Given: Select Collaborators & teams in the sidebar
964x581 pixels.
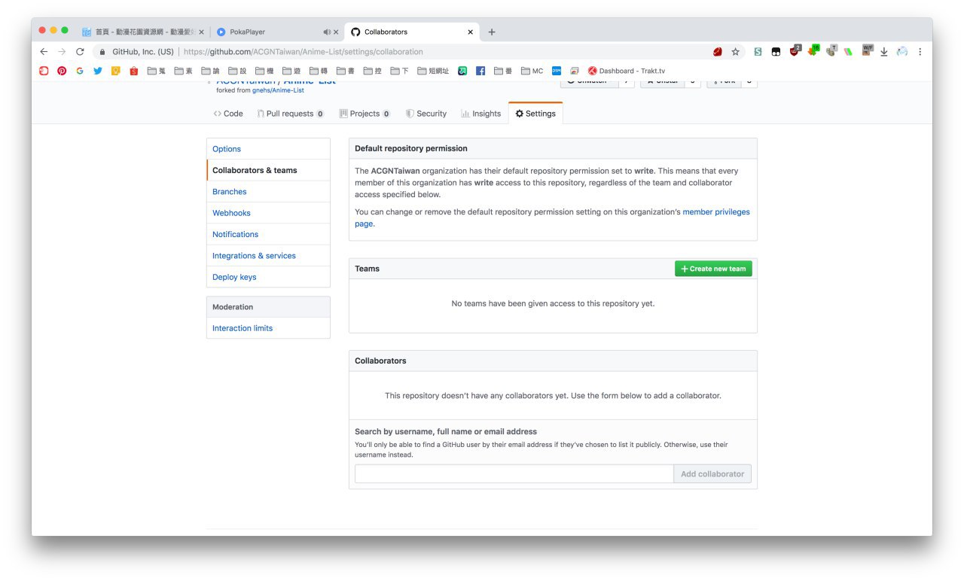Looking at the screenshot, I should [x=268, y=170].
